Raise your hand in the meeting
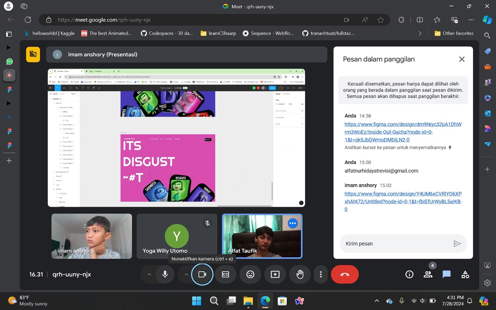The width and height of the screenshot is (496, 310). 300,274
